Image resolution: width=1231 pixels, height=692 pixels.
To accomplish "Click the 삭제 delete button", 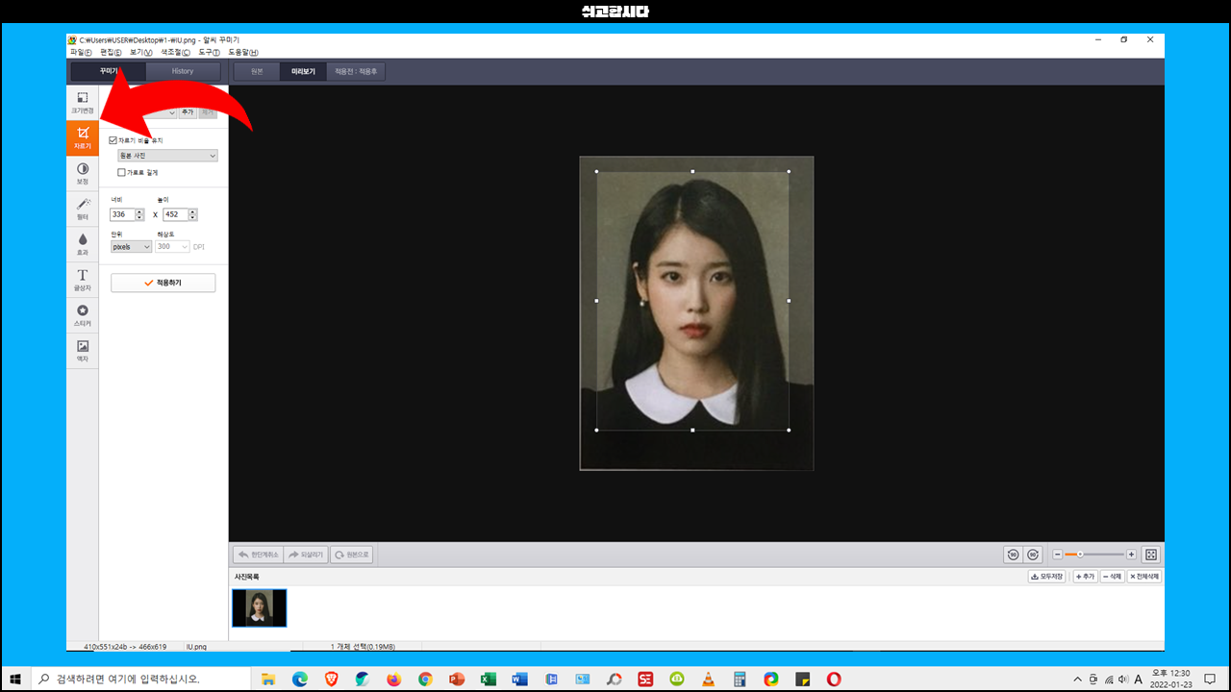I will pos(1112,577).
